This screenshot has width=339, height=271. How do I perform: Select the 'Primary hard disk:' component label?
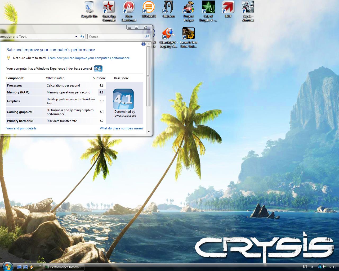pyautogui.click(x=20, y=121)
